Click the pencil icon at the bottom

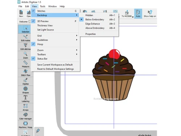click(x=38, y=131)
